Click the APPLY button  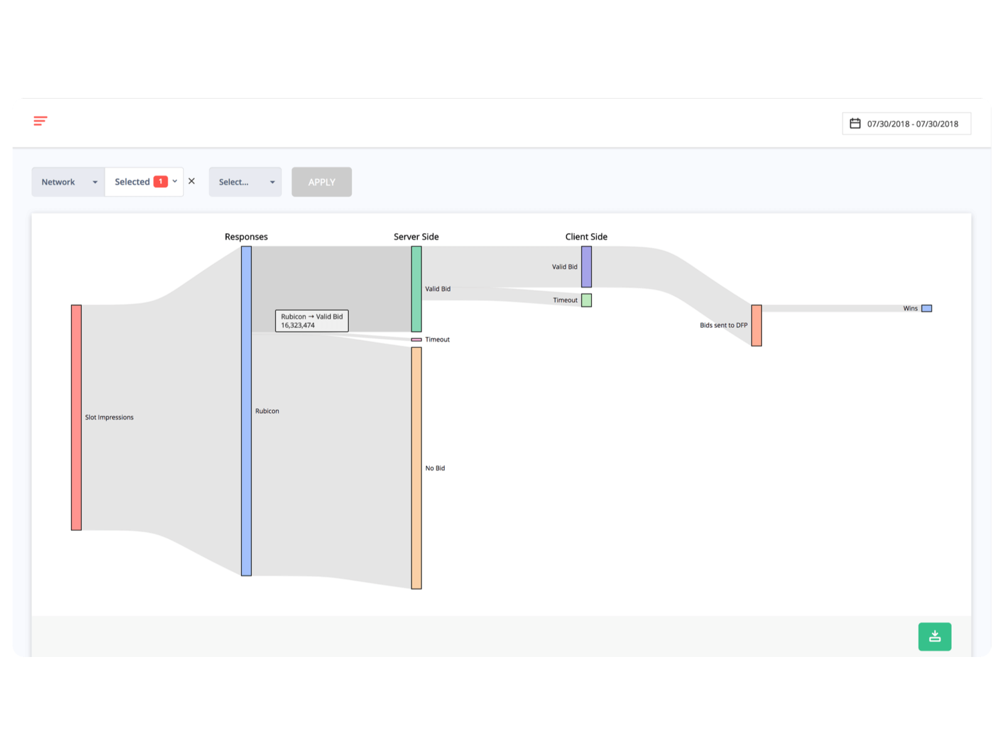coord(322,182)
